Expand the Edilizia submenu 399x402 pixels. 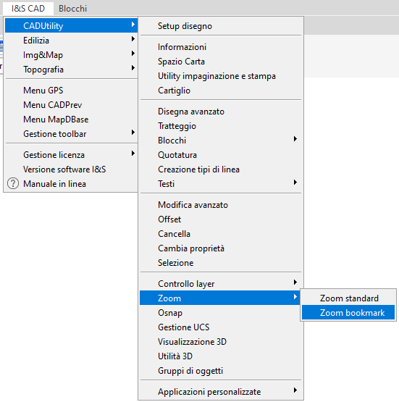pos(71,41)
